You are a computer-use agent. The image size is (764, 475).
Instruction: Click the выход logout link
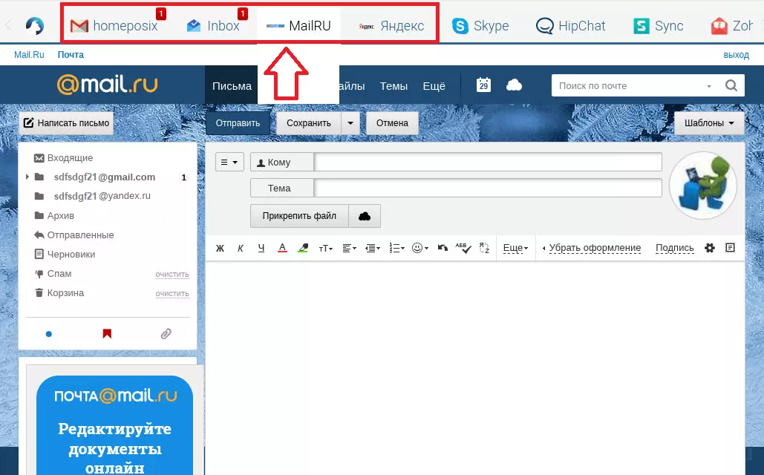click(x=736, y=55)
